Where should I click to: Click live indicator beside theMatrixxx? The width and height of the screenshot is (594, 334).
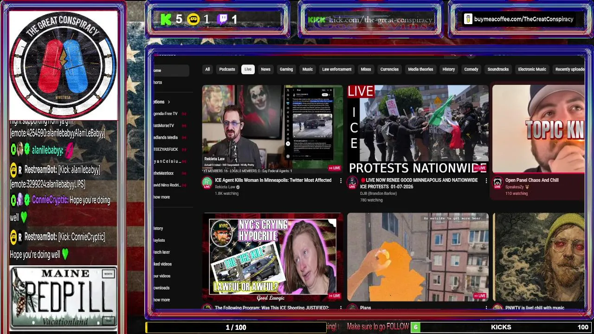point(184,173)
